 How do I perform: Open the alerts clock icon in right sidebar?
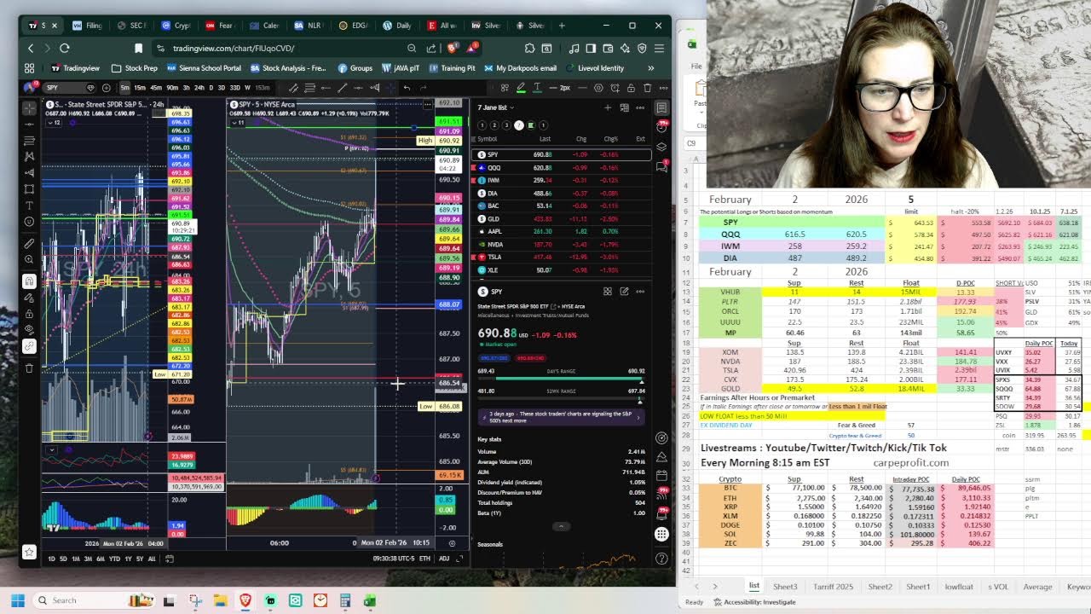(661, 127)
